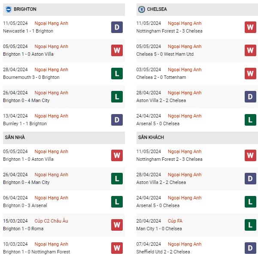Click the D badge for Burnley 1-1 Brighton
258x256 pixels.
(x=117, y=120)
